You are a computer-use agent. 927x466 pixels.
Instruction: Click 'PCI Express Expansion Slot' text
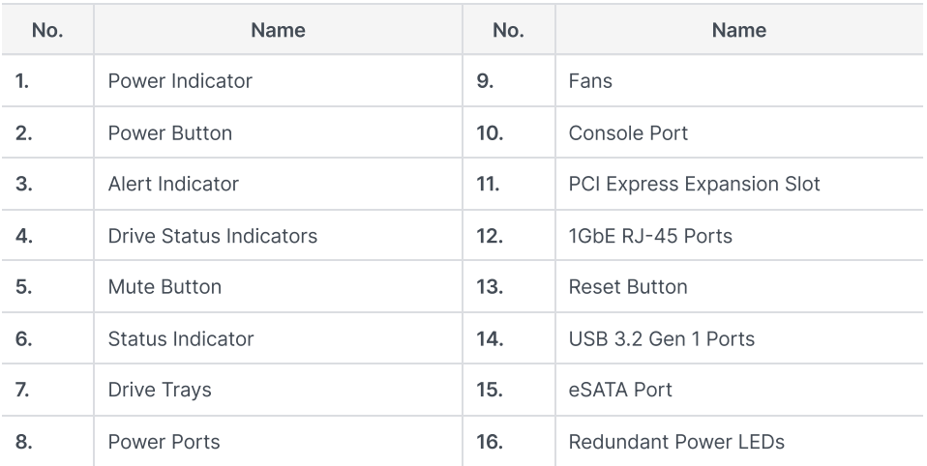[x=694, y=184]
